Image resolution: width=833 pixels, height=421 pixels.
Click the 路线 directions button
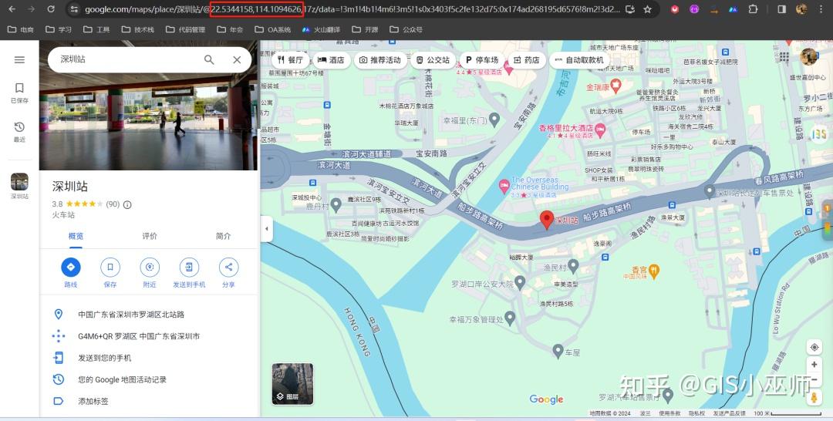(x=71, y=272)
